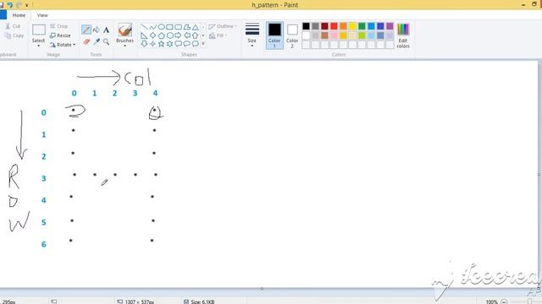
Task: Open the Select dropdown arrow
Action: tap(38, 46)
